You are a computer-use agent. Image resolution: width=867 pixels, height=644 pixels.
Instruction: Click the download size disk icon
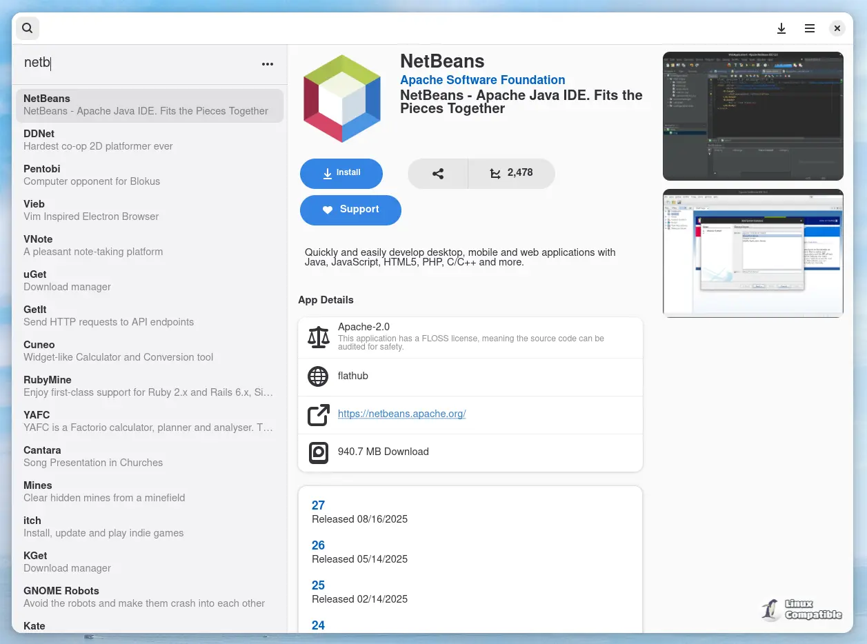tap(318, 452)
